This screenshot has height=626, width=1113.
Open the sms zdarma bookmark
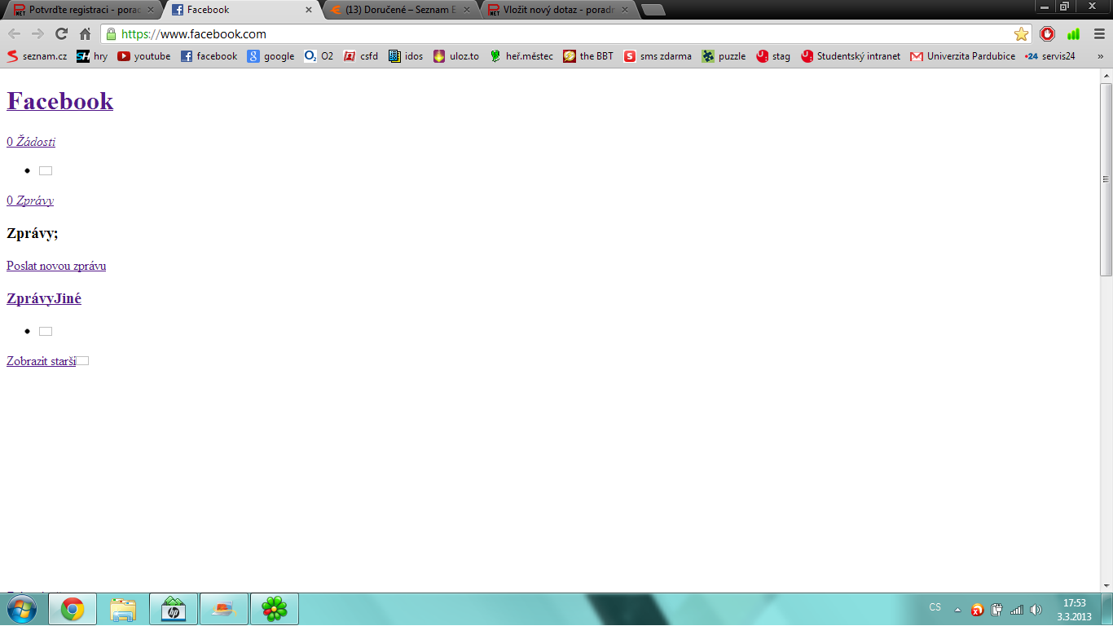[x=658, y=56]
